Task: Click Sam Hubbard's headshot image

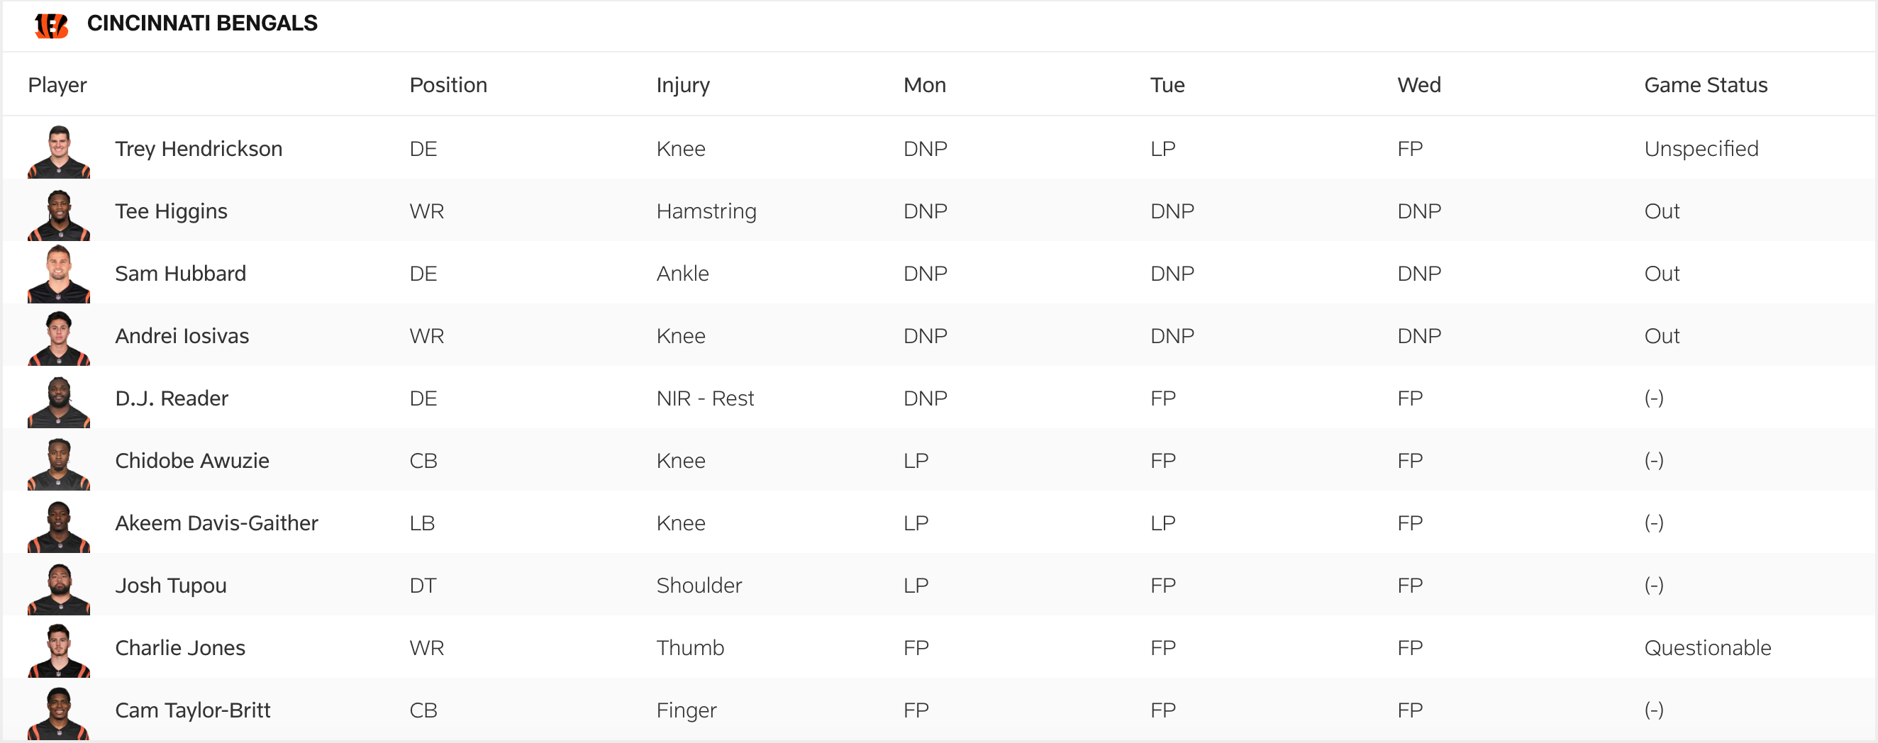Action: tap(59, 276)
